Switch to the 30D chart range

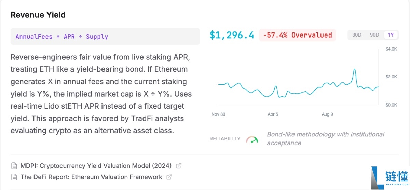click(357, 35)
